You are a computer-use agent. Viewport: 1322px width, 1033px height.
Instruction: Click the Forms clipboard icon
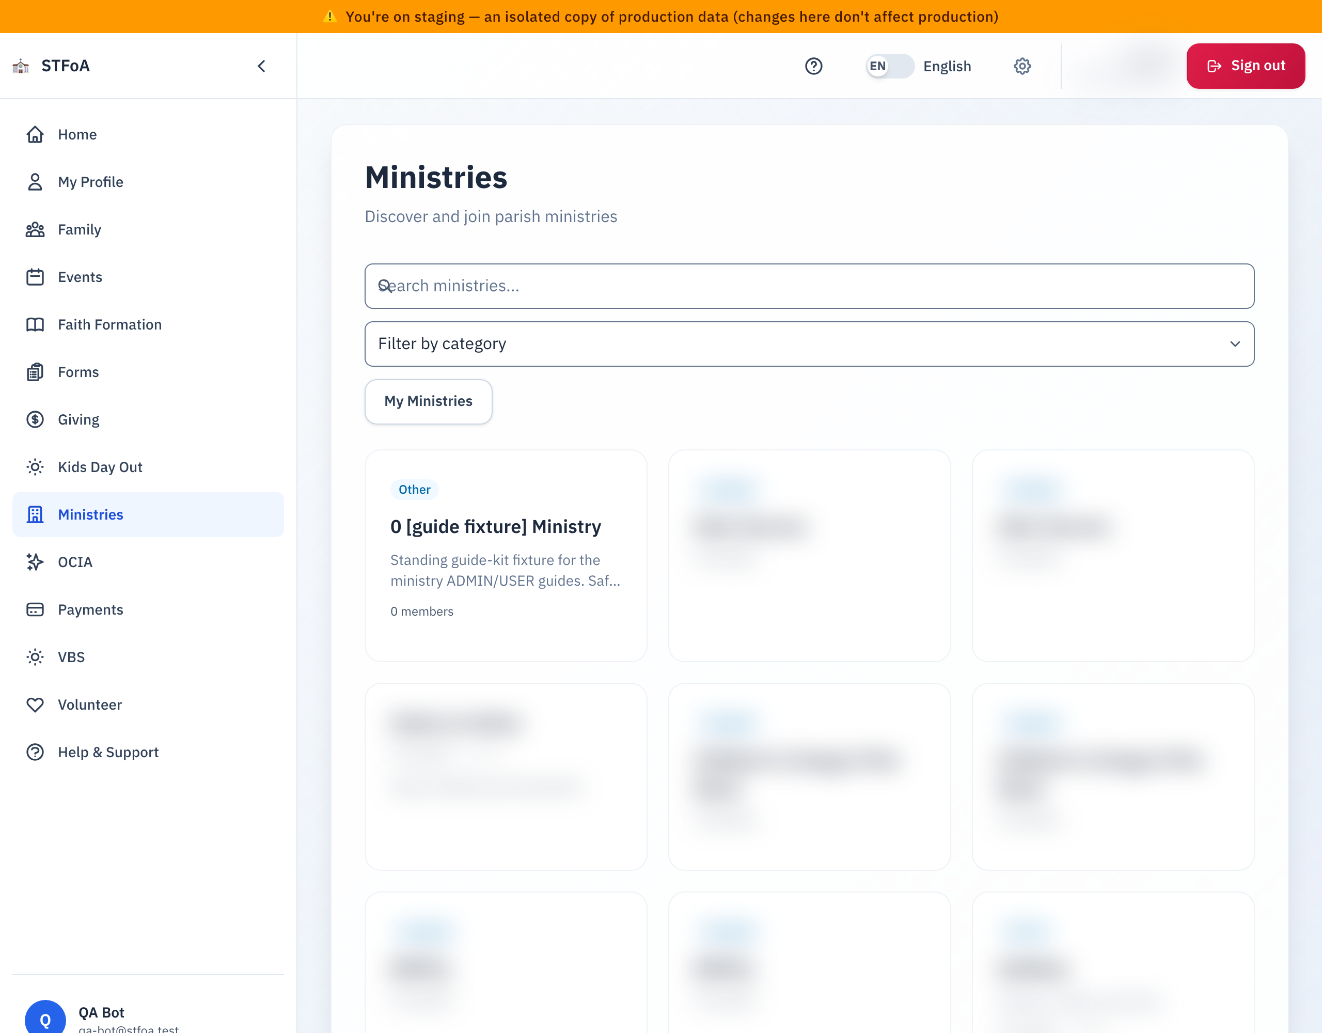35,372
